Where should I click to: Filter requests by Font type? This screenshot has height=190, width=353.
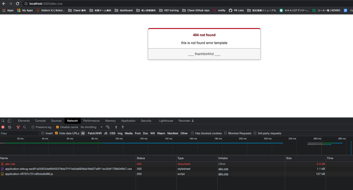click(137, 133)
